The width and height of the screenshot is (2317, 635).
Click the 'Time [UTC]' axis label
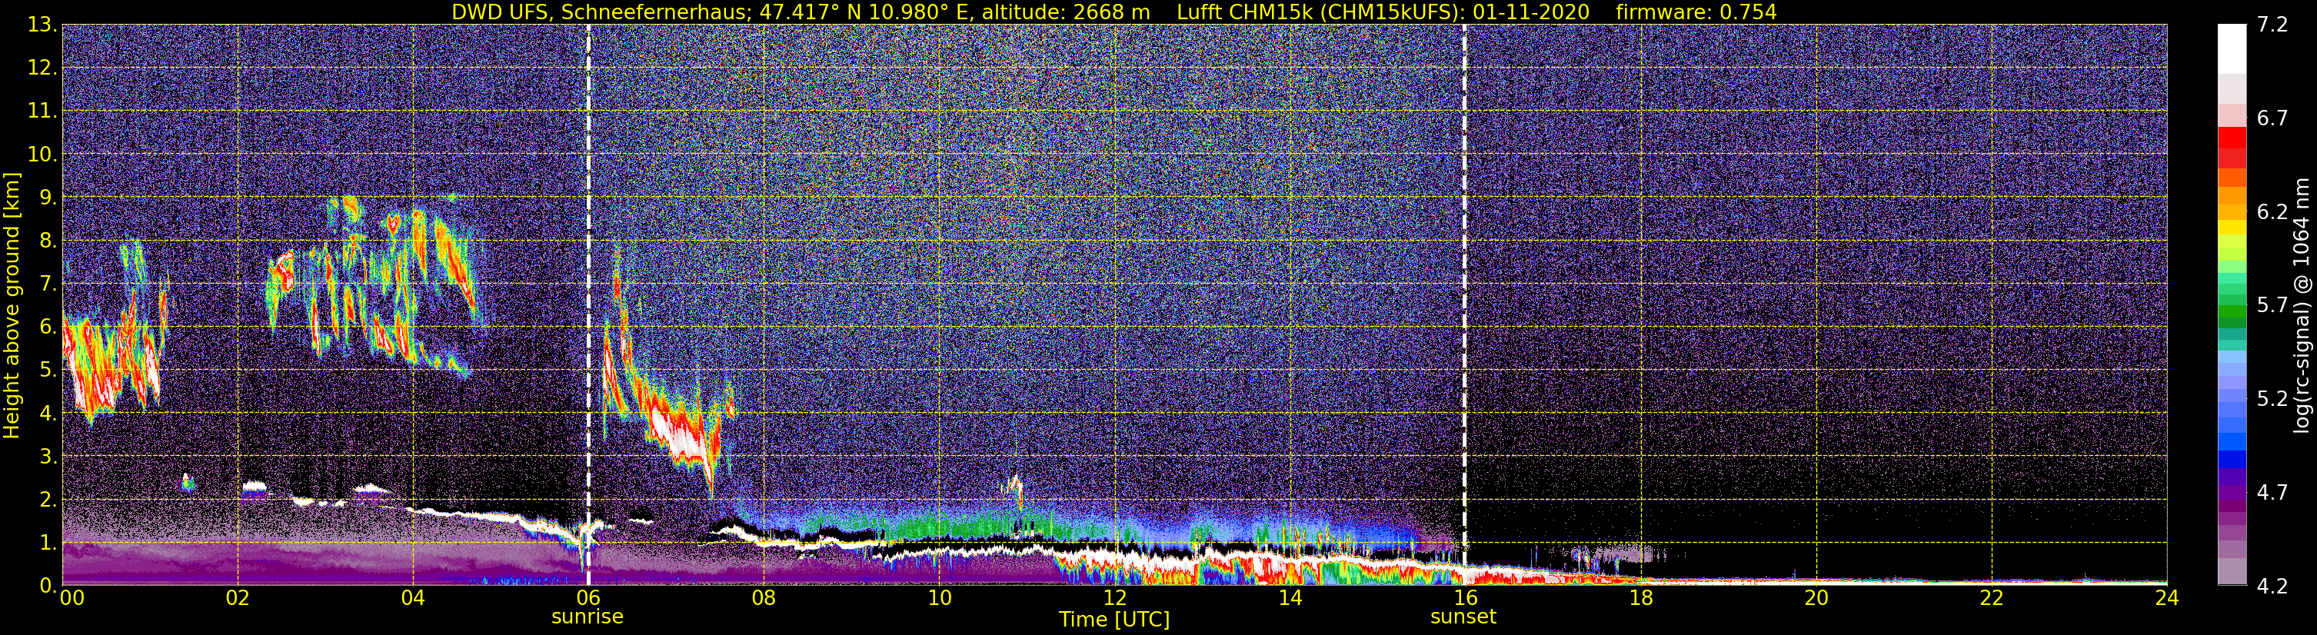click(x=1114, y=619)
